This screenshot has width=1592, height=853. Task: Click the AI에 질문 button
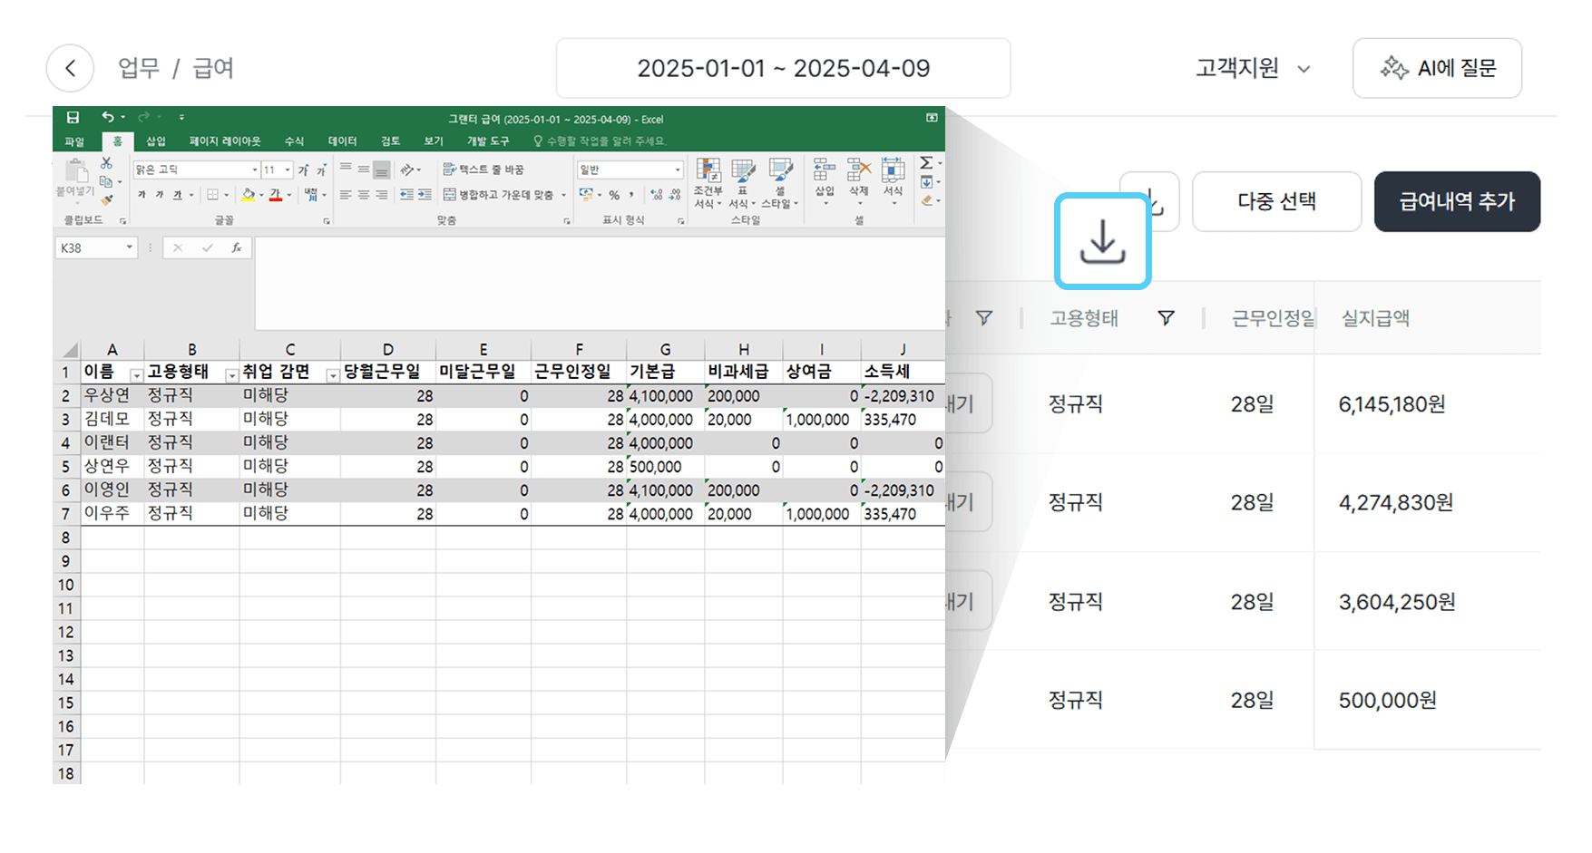click(x=1437, y=68)
